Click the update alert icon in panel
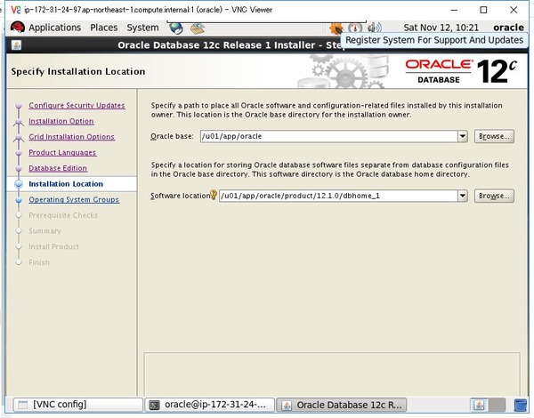 pos(355,28)
